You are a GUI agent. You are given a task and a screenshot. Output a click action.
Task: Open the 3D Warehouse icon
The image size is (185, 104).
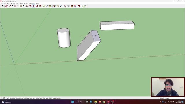click(x=69, y=6)
